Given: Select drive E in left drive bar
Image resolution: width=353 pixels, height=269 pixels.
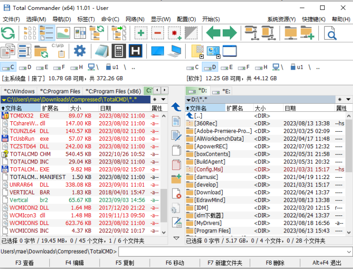Looking at the screenshot, I should [42, 67].
